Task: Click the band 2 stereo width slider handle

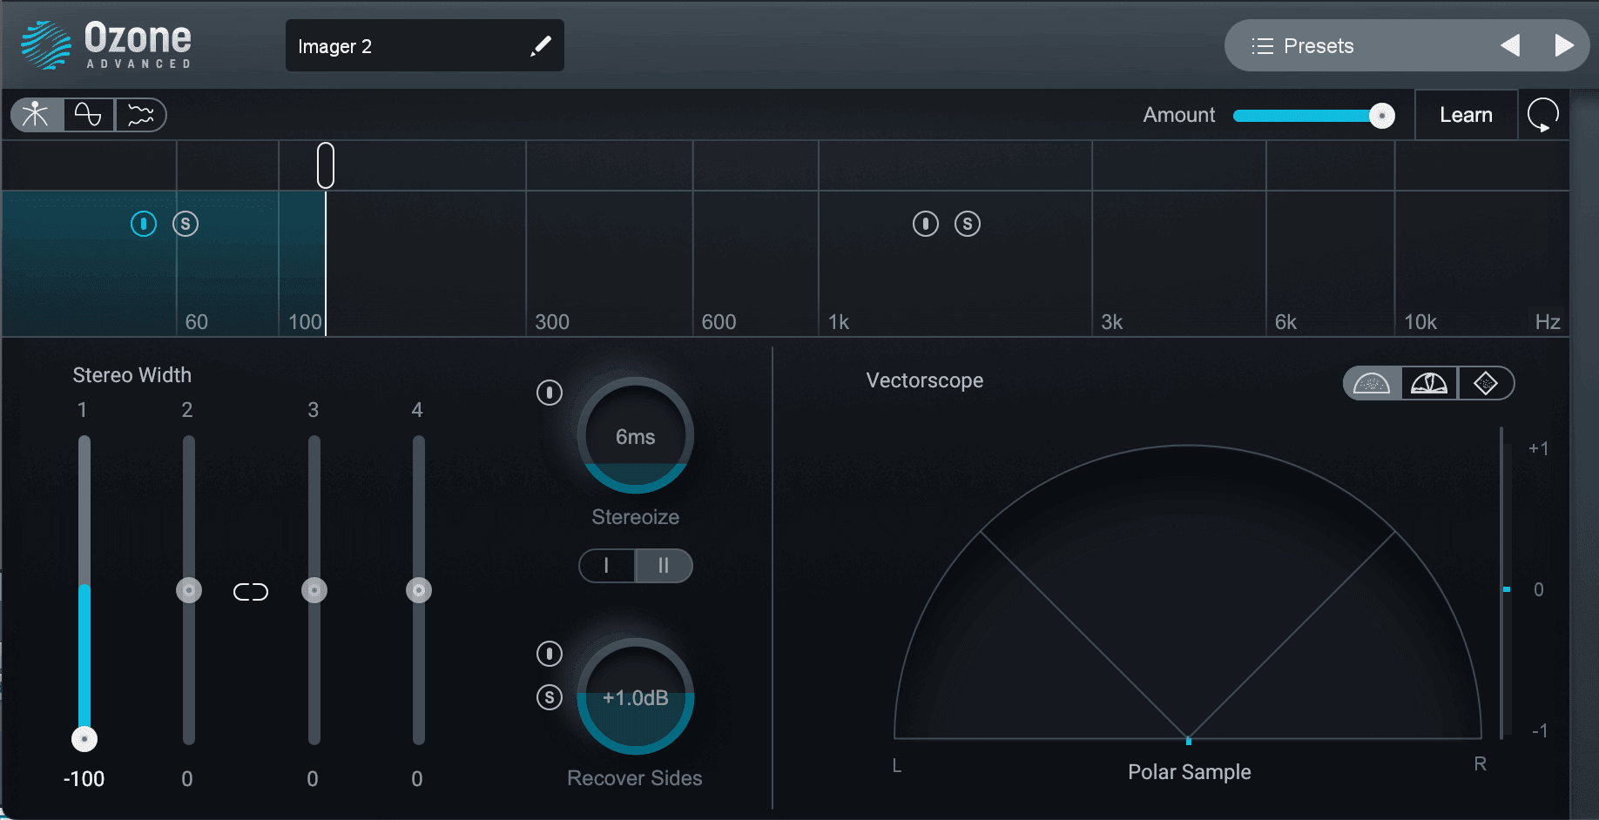Action: [189, 590]
